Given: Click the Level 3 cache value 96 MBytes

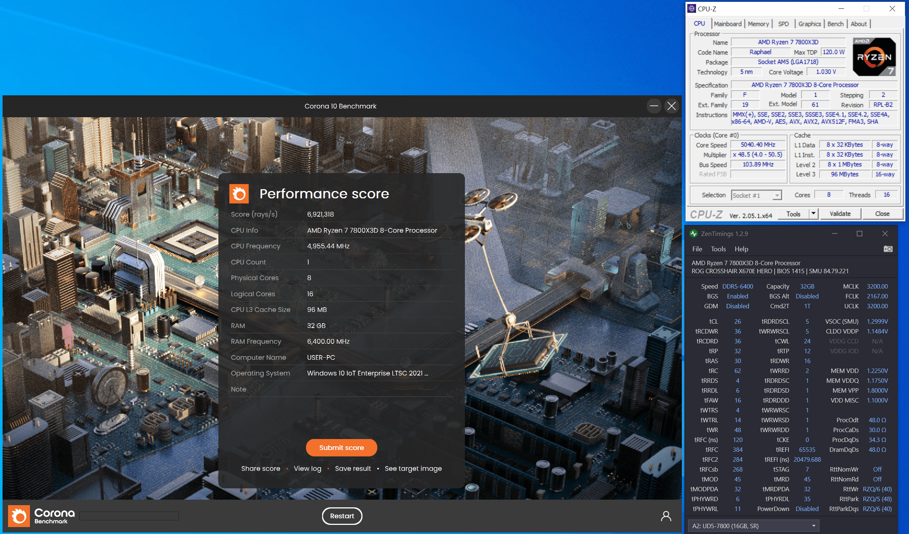Looking at the screenshot, I should (x=844, y=175).
